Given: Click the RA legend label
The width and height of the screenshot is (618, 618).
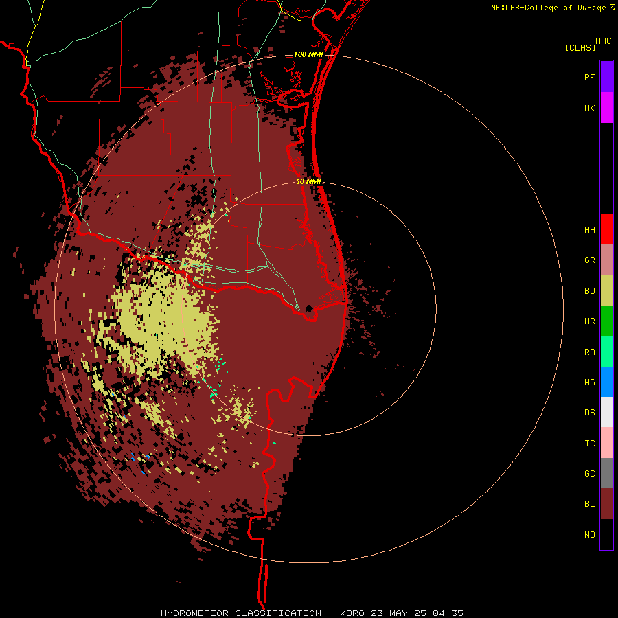Looking at the screenshot, I should [590, 352].
